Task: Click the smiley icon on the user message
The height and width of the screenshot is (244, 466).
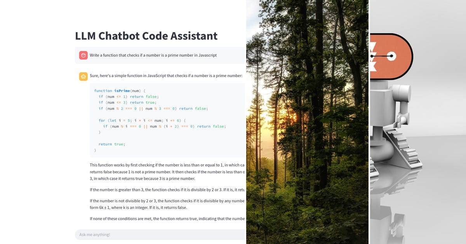Action: (83, 55)
